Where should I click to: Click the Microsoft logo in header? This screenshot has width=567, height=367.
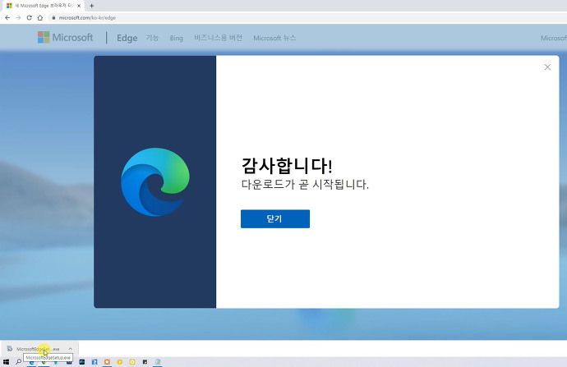(x=66, y=38)
